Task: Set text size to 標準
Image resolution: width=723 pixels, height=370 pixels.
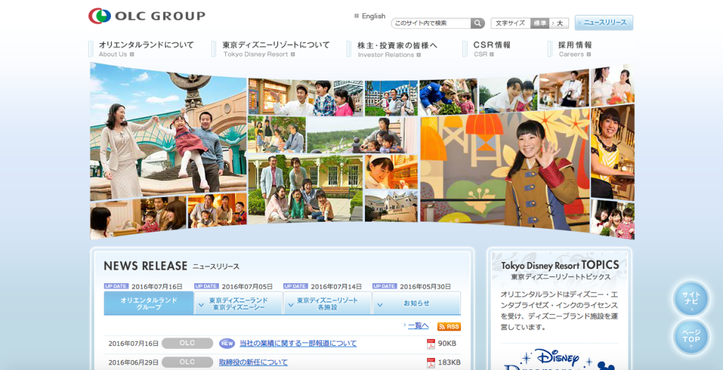Action: (x=539, y=23)
